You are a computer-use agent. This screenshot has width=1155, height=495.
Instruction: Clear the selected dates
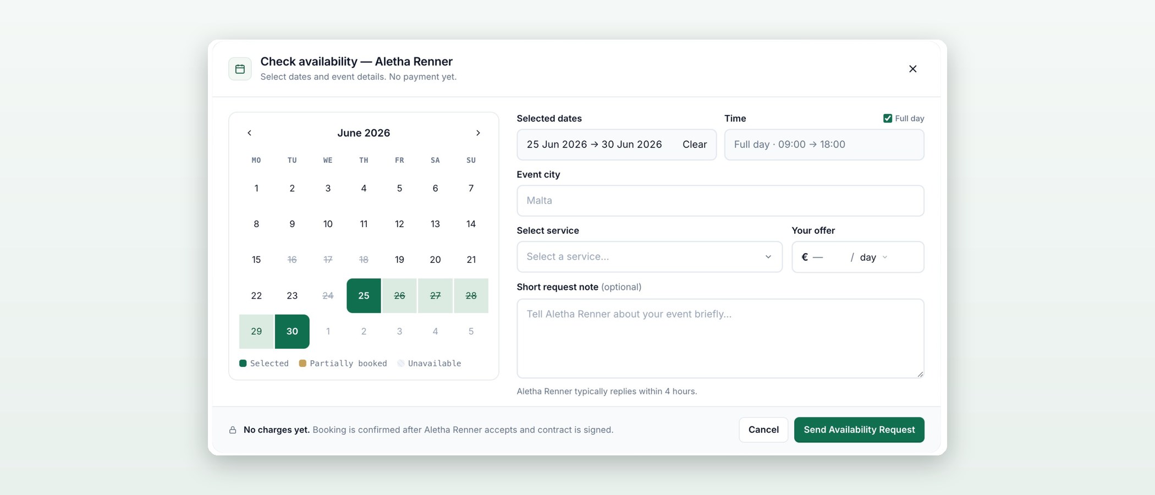[694, 145]
